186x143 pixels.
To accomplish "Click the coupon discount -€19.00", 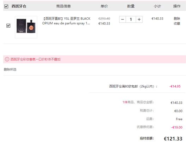I will (177, 127).
